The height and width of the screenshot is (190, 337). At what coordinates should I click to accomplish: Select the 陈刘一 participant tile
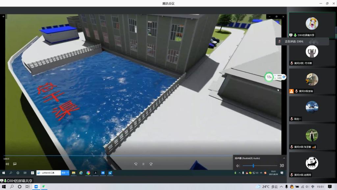coord(311,109)
